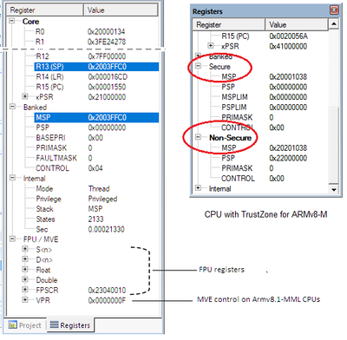Click Register column header in Registers window
The height and width of the screenshot is (340, 347).
pyautogui.click(x=229, y=24)
